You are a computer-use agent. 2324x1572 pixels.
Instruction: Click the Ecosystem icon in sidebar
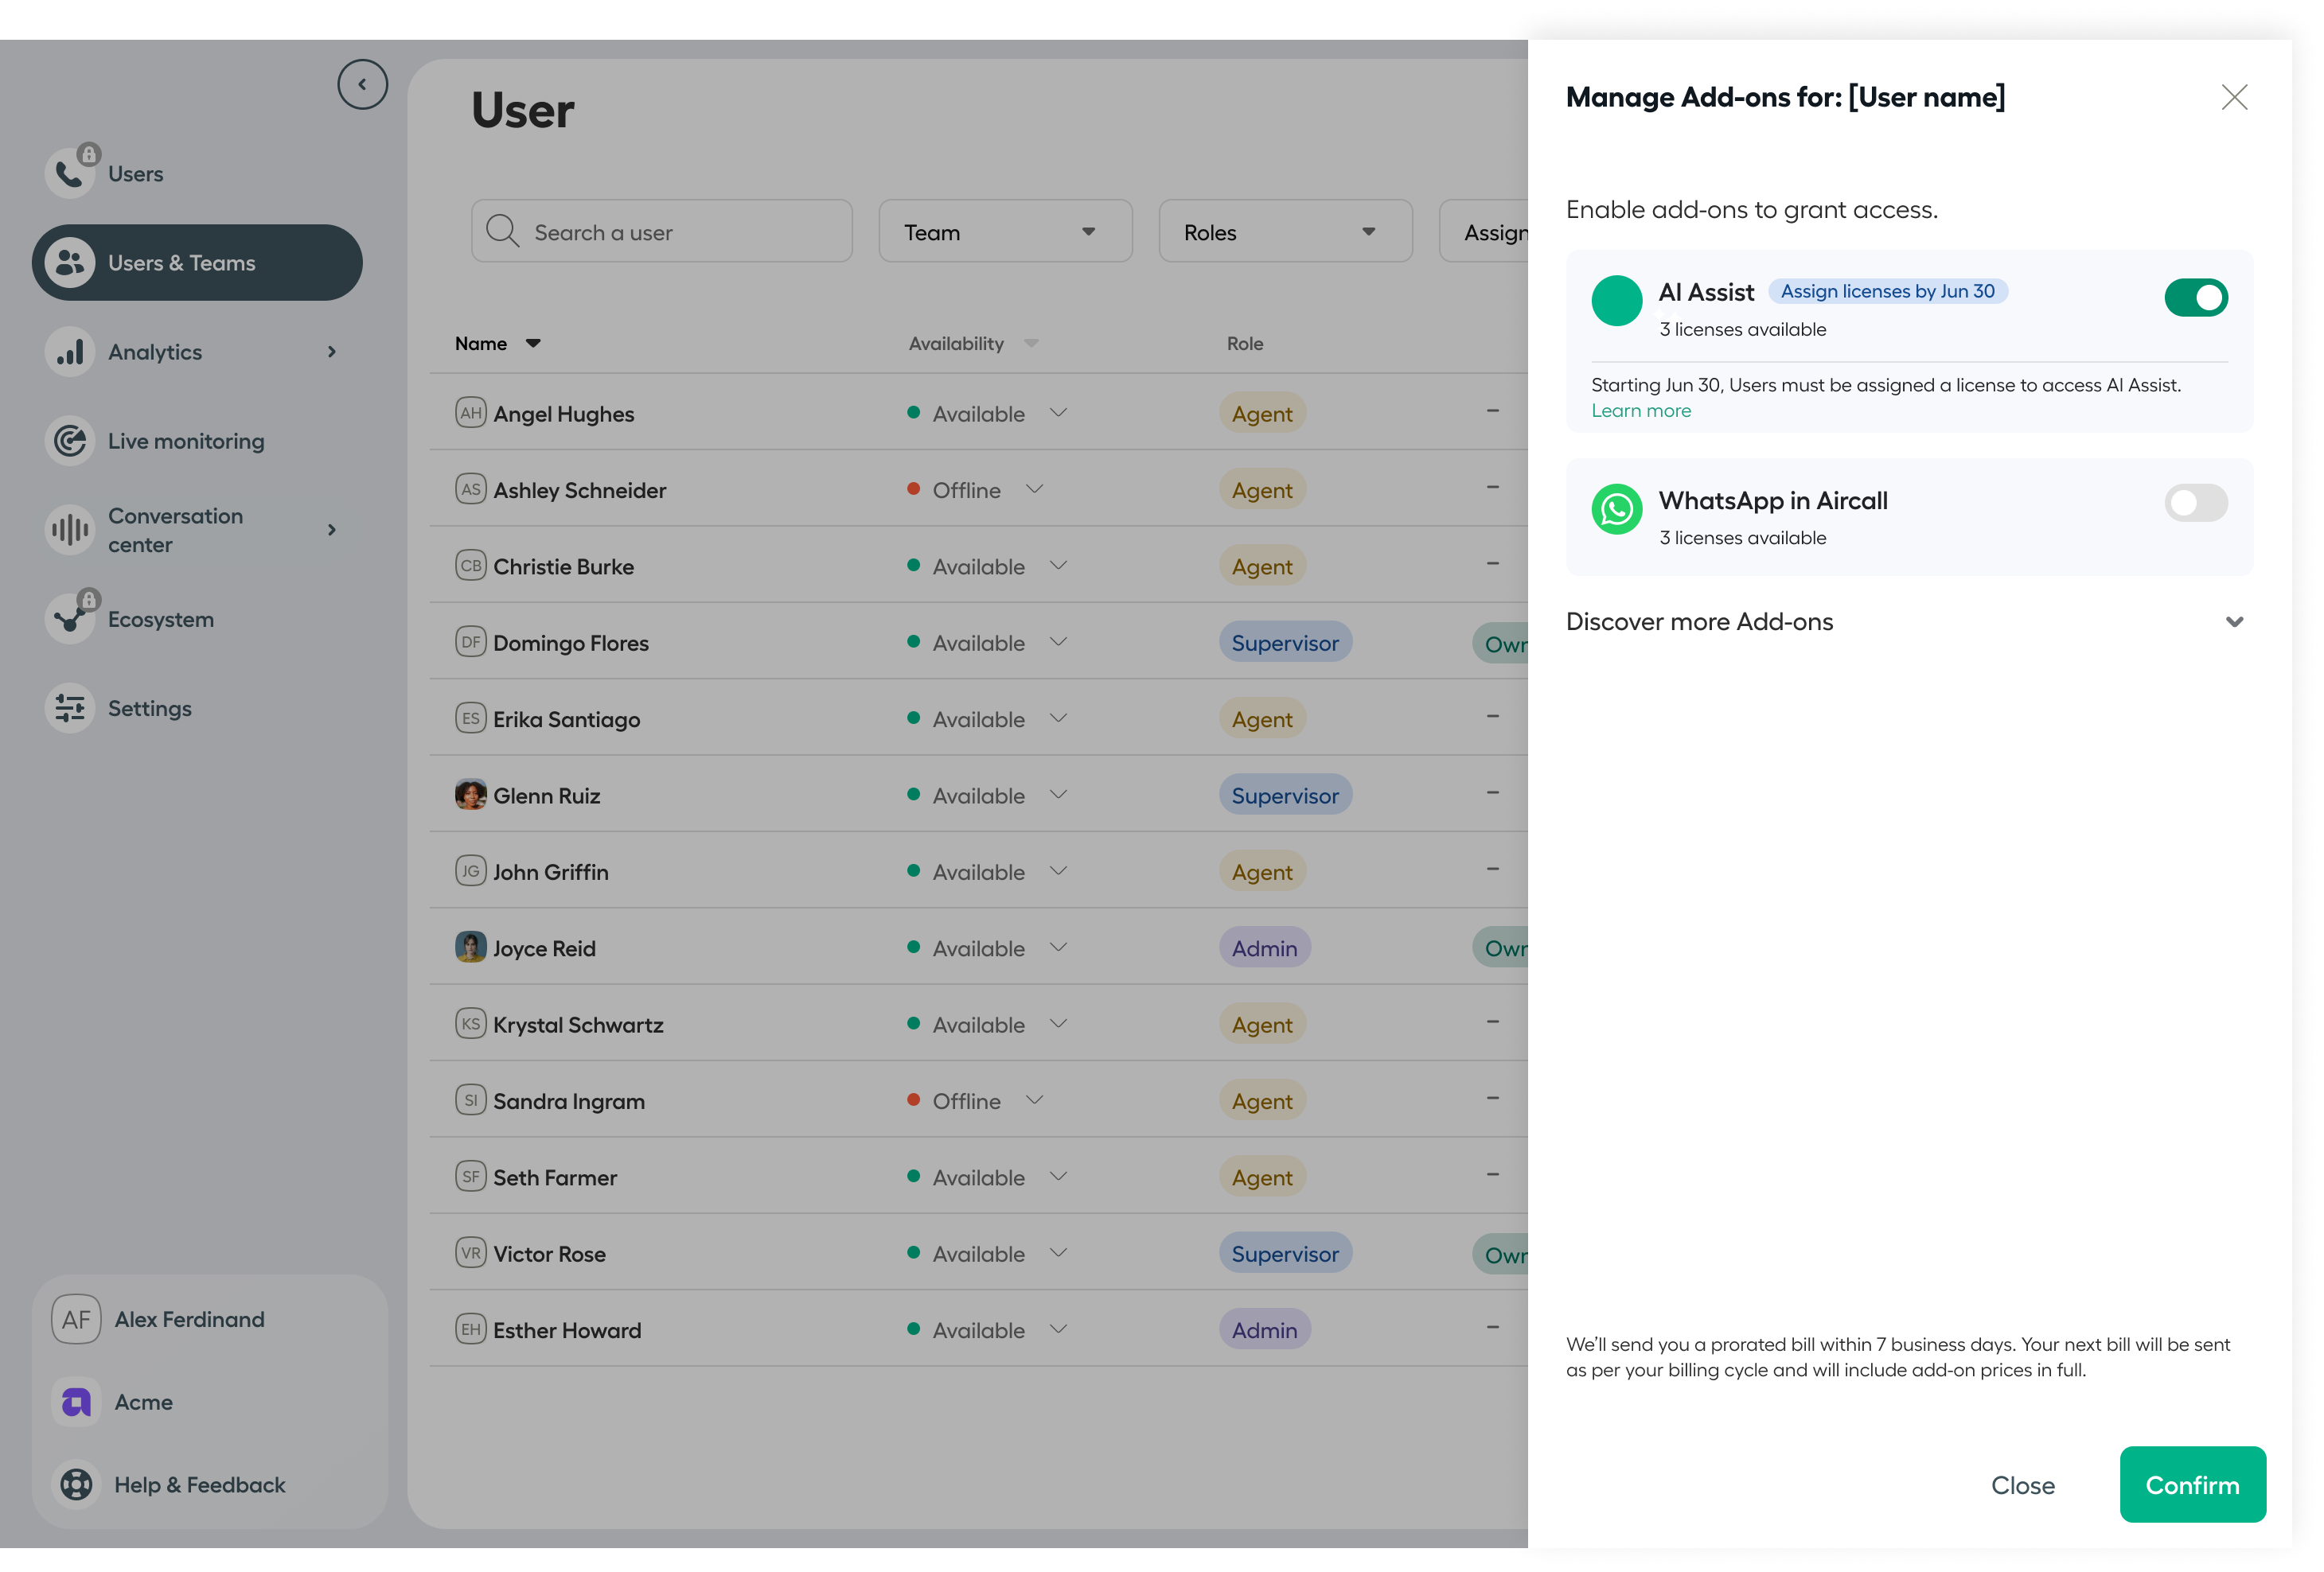[x=70, y=619]
